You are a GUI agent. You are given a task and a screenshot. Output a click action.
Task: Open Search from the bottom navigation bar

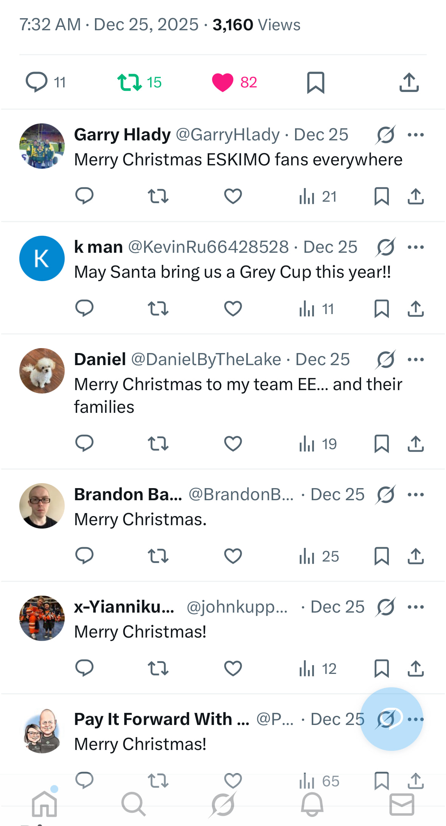point(133,804)
